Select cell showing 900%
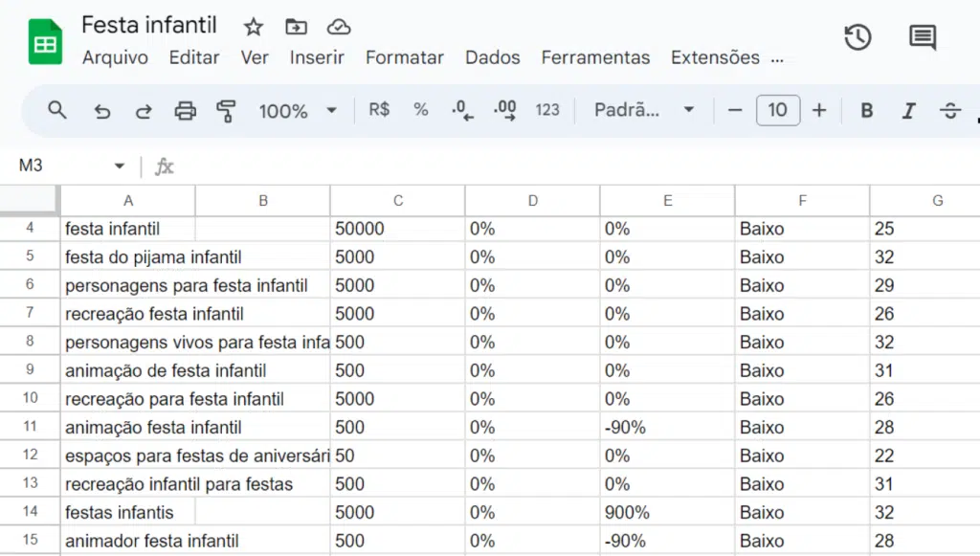The width and height of the screenshot is (980, 556). click(667, 512)
